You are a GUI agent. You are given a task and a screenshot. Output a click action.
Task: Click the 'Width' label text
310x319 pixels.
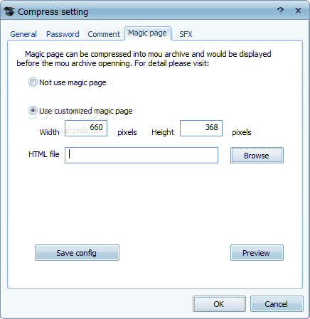49,132
